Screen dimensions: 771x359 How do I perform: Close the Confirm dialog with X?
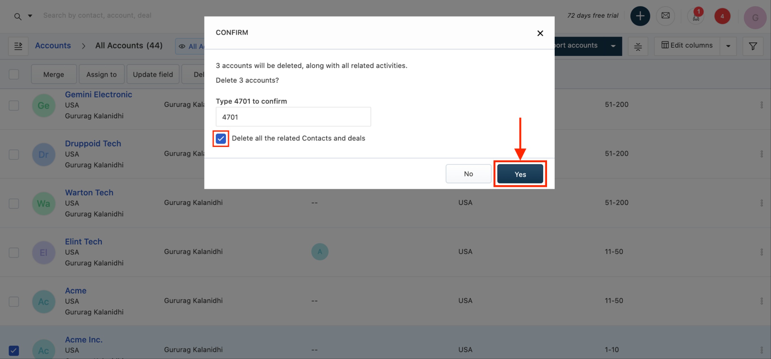coord(540,33)
